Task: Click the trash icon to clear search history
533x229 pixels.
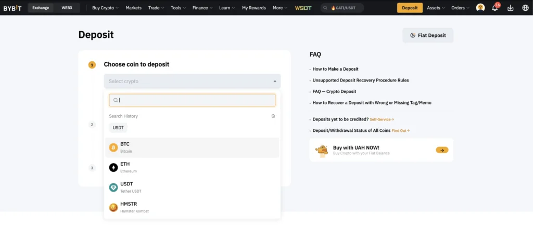Action: point(273,116)
